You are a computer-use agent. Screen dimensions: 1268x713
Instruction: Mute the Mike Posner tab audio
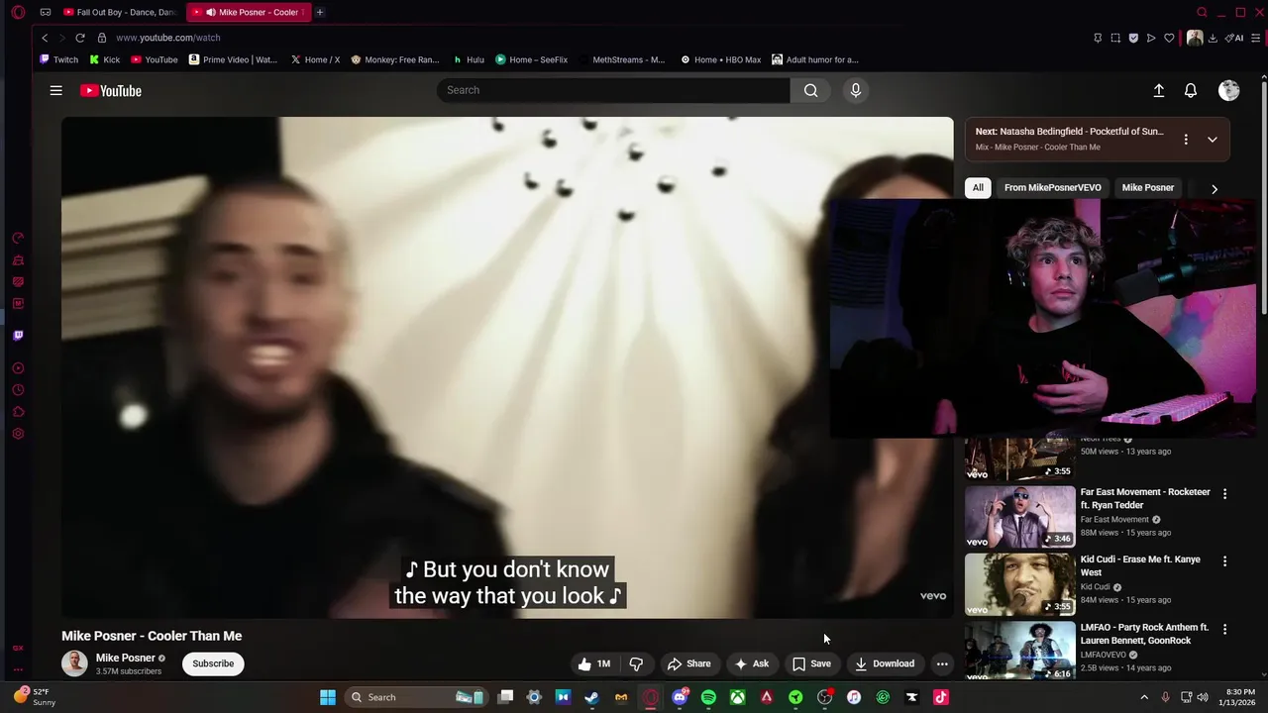click(211, 12)
